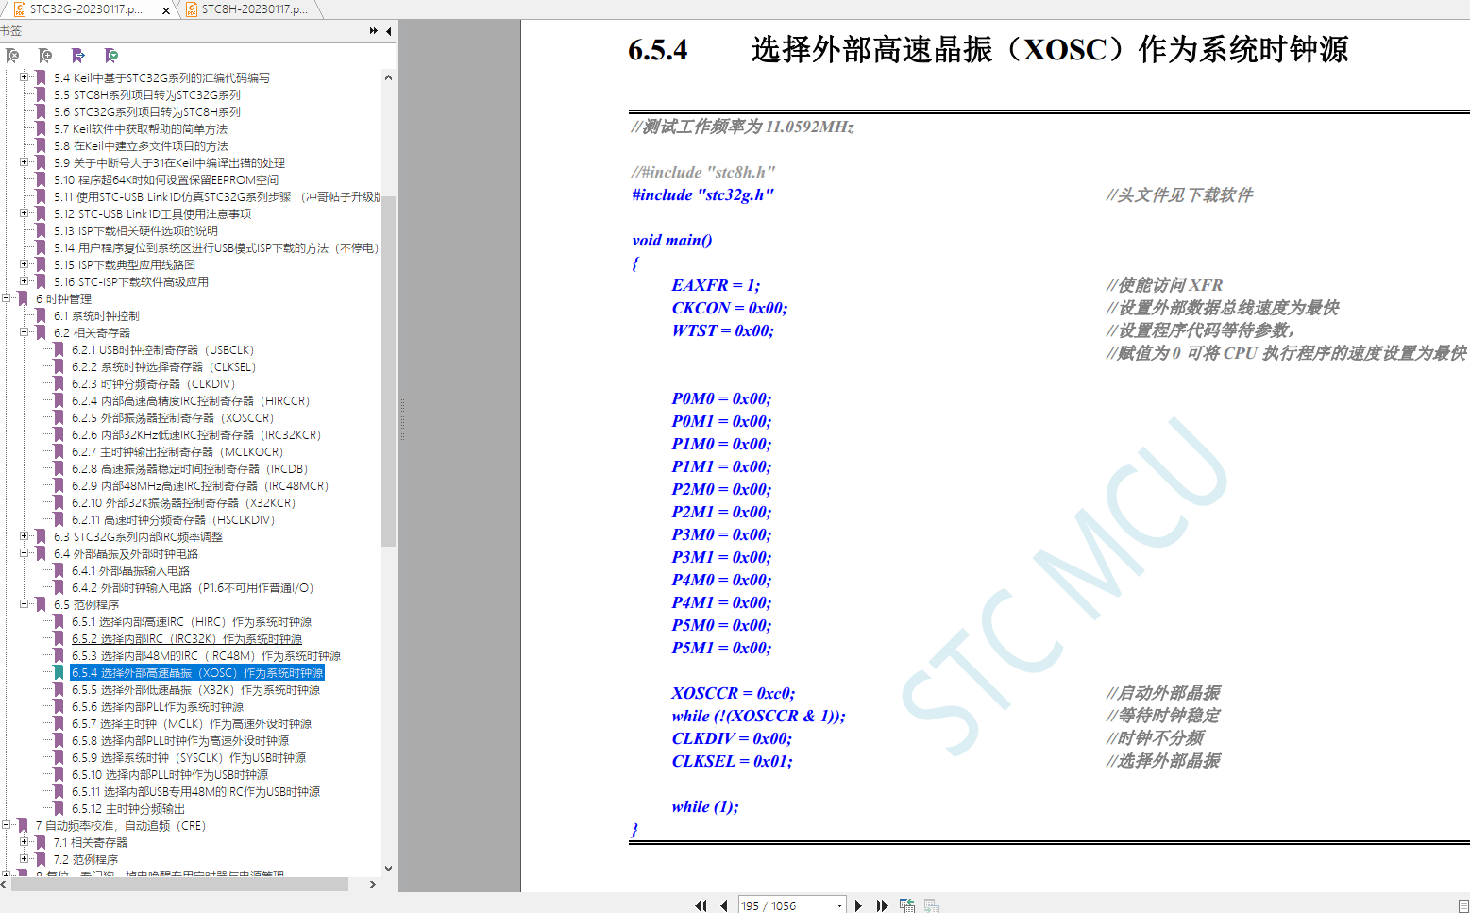Open the bookmark options icon with green badge
Viewport: 1470px width, 913px height.
tap(111, 56)
